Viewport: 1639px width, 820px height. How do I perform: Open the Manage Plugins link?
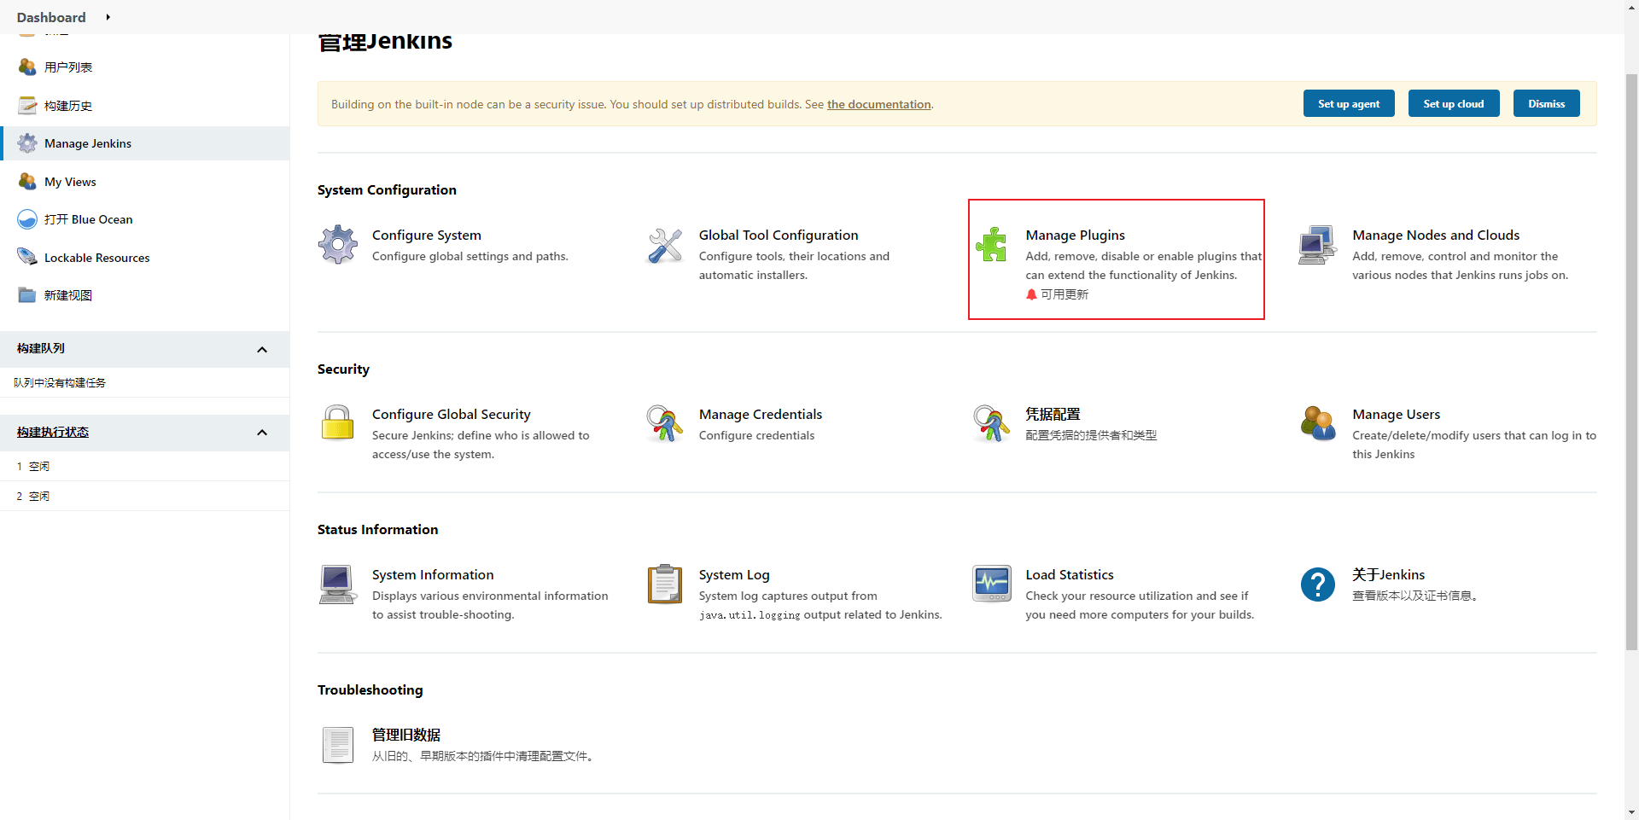tap(1076, 235)
